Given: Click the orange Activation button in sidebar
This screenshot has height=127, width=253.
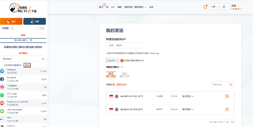Looking at the screenshot, I should point(11,21).
